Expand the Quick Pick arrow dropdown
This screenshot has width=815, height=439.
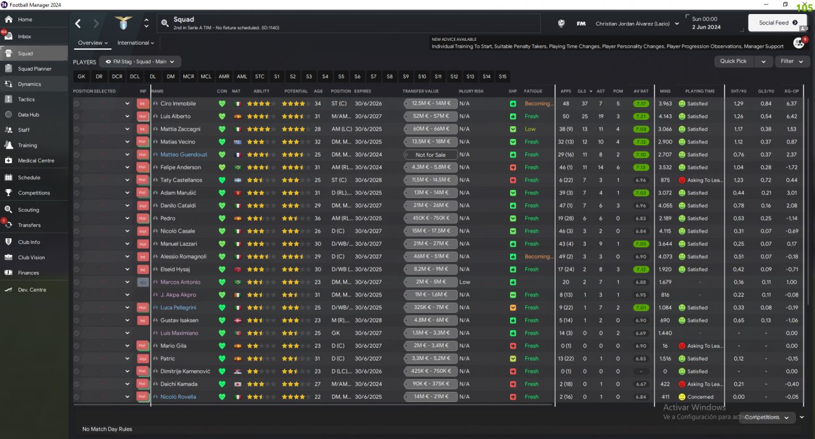click(763, 61)
